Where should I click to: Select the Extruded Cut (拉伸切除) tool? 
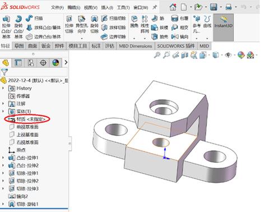click(x=69, y=24)
